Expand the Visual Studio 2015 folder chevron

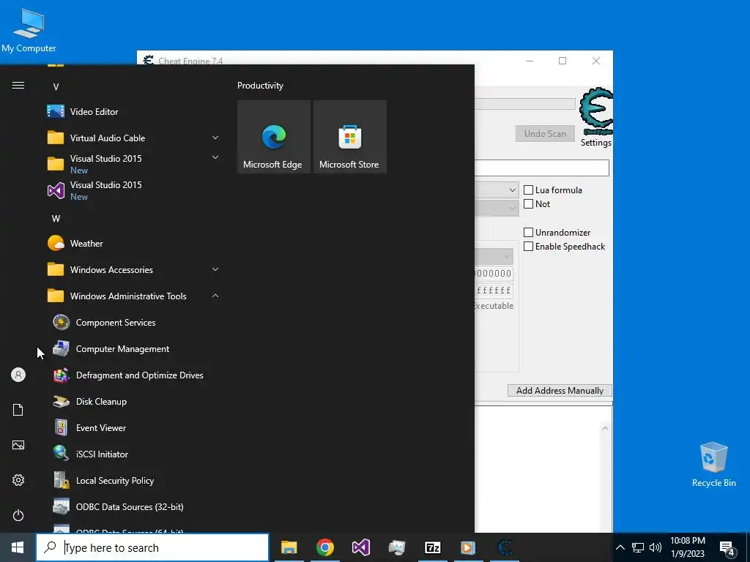pyautogui.click(x=215, y=157)
